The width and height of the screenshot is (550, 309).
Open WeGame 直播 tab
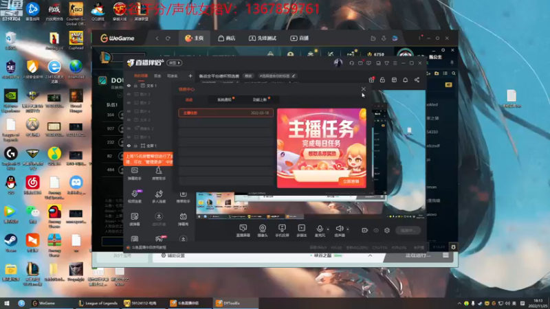pos(299,38)
